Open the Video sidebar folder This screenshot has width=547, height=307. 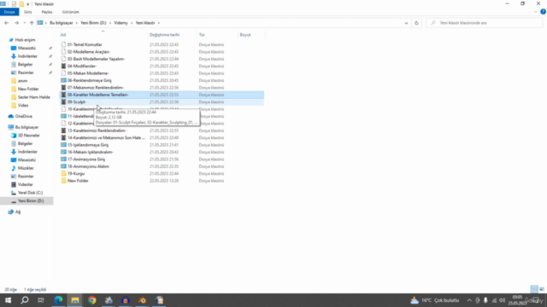tap(23, 106)
